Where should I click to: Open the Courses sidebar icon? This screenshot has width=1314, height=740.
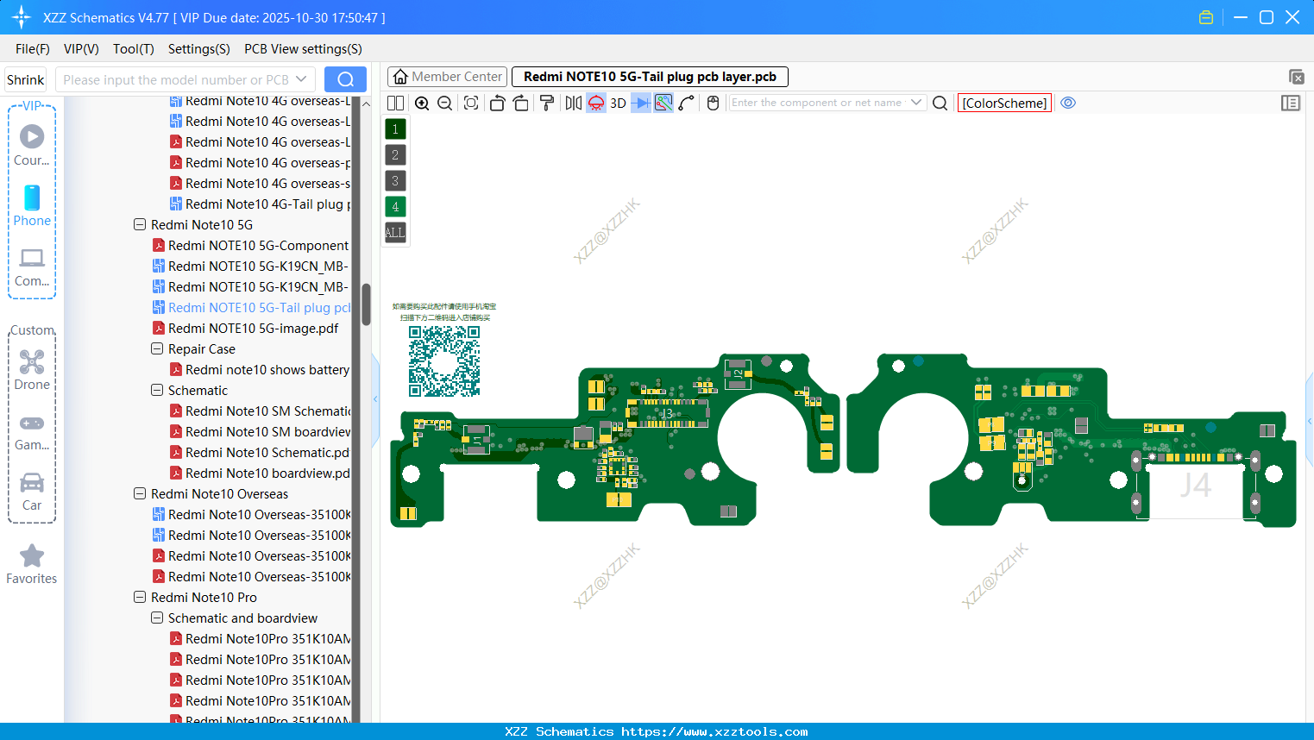coord(32,146)
